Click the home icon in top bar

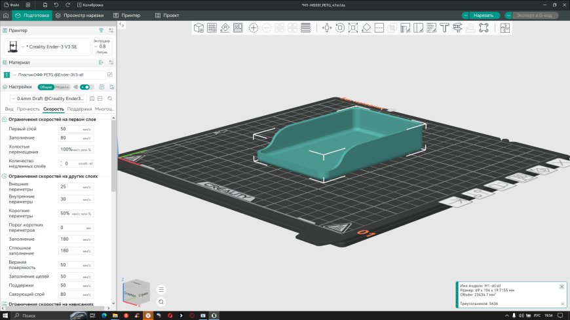click(x=6, y=15)
